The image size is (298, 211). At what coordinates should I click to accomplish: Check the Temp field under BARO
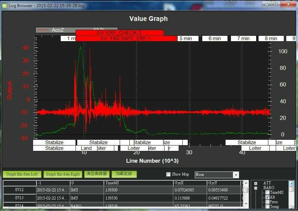[267, 207]
